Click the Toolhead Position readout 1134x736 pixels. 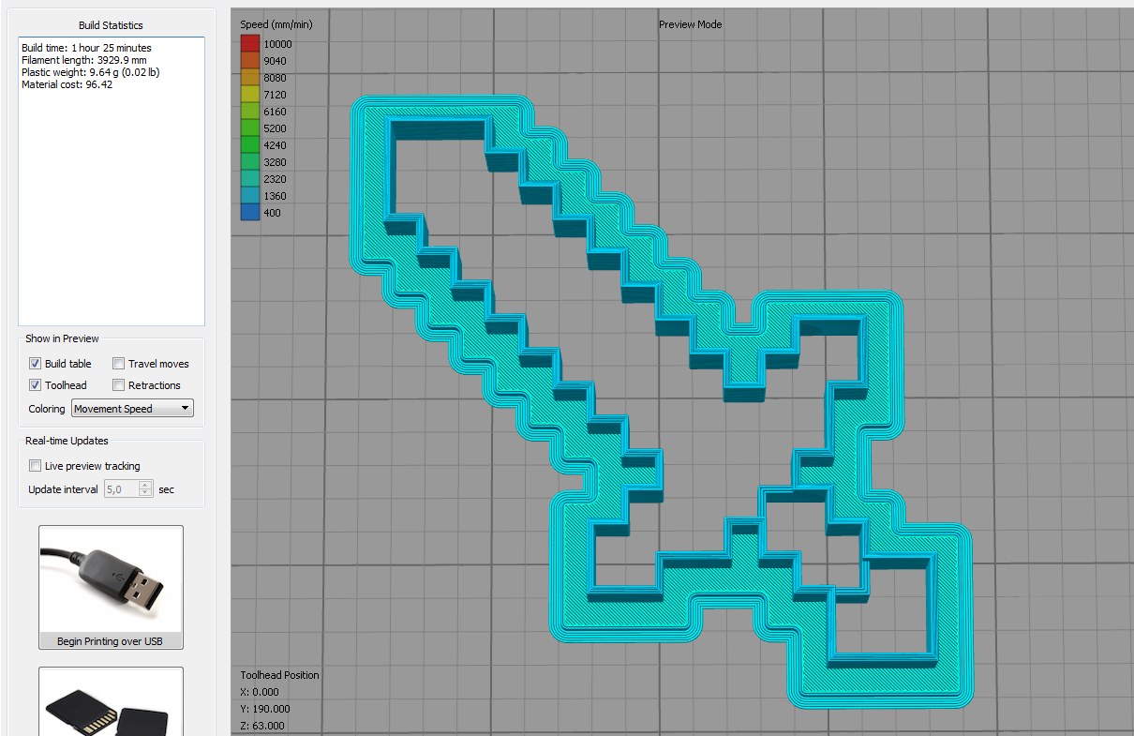point(281,698)
